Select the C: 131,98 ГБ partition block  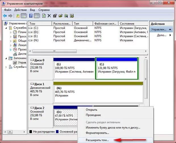click(x=117, y=69)
